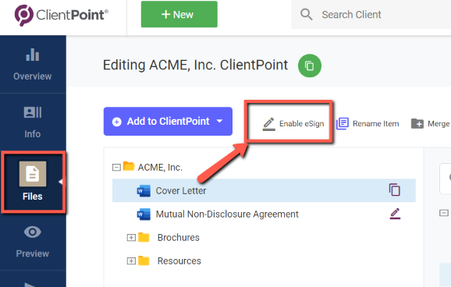Screen dimensions: 451x287
Task: Click the green New button
Action: click(x=179, y=14)
